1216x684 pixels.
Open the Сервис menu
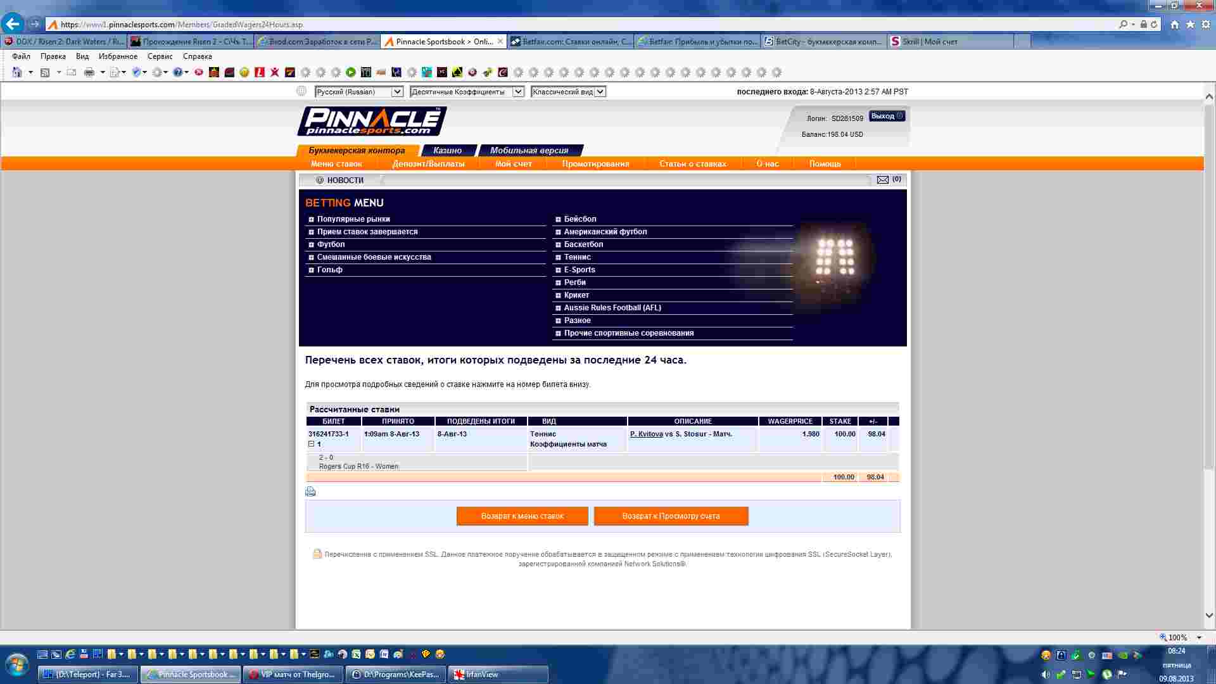pos(160,56)
